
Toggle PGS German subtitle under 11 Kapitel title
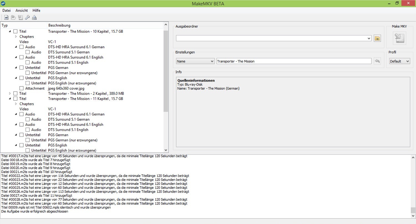(21, 135)
